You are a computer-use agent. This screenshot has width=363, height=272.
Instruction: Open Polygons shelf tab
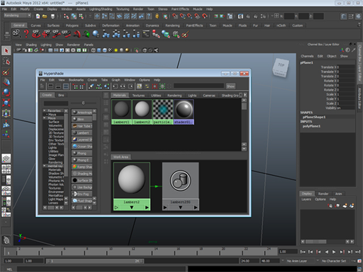(x=72, y=25)
